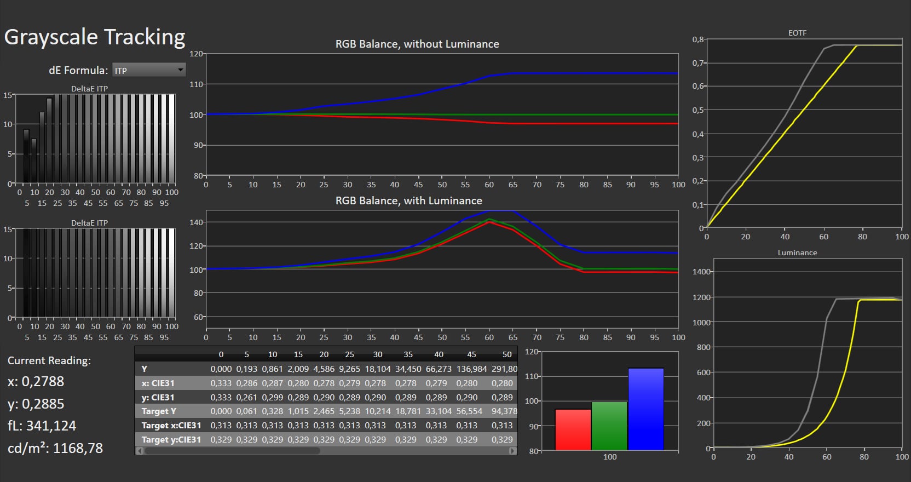Image resolution: width=911 pixels, height=482 pixels.
Task: Click the horizontal scrollbar thumb under the table
Action: tap(232, 451)
